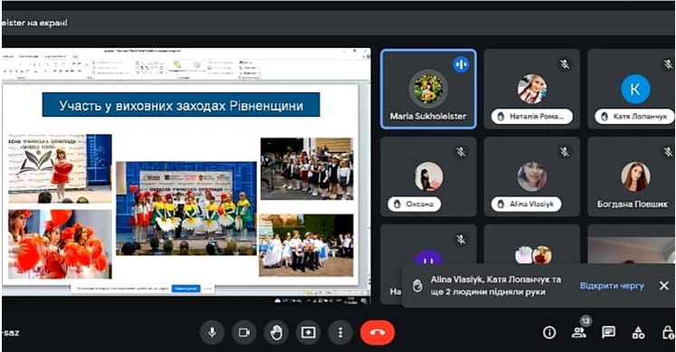Viewport: 676px width, 352px height.
Task: Click slide photo of girl with red heart
Action: pos(60,168)
